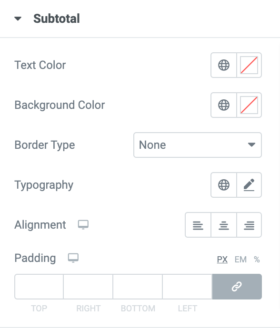Focus the Top padding field
The image size is (280, 328).
coord(39,287)
